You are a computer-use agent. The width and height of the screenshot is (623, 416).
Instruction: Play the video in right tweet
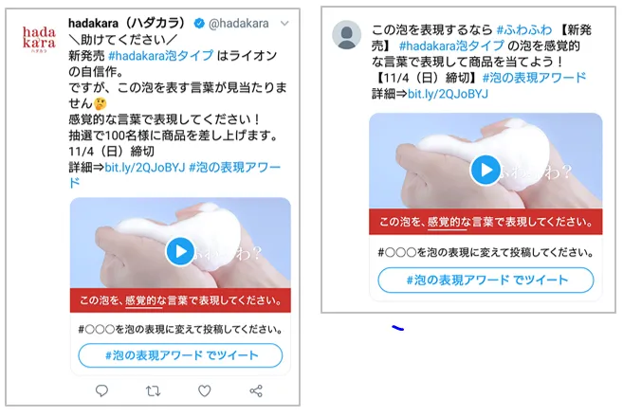click(x=486, y=170)
